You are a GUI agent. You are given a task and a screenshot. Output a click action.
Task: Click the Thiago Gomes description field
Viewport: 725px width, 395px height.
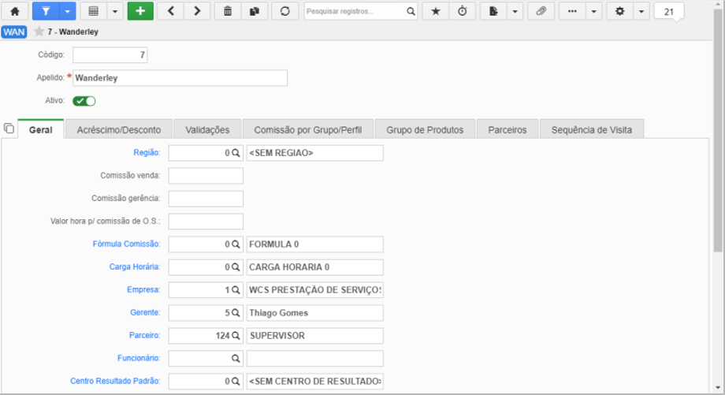pos(315,313)
